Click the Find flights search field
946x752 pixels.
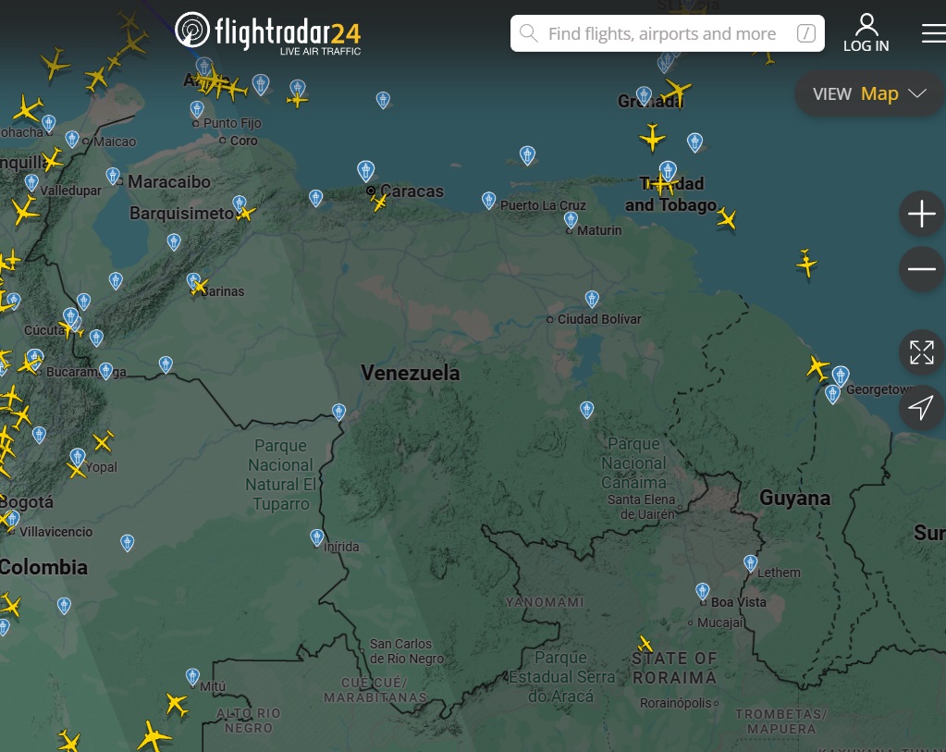coord(661,34)
